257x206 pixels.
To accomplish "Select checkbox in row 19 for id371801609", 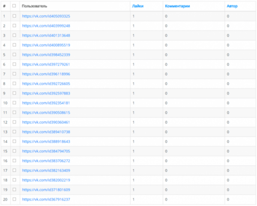I will click(x=14, y=190).
